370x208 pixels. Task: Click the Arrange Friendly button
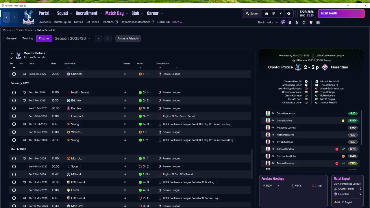click(128, 38)
